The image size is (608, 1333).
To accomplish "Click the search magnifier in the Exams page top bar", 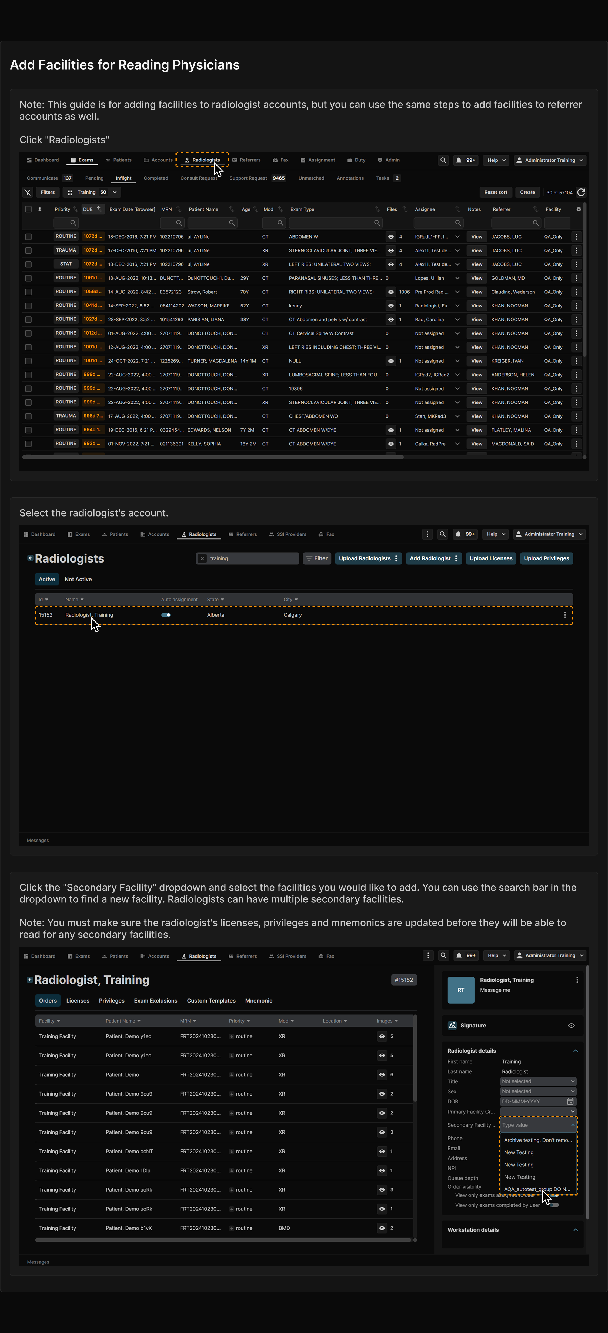I will click(x=443, y=160).
